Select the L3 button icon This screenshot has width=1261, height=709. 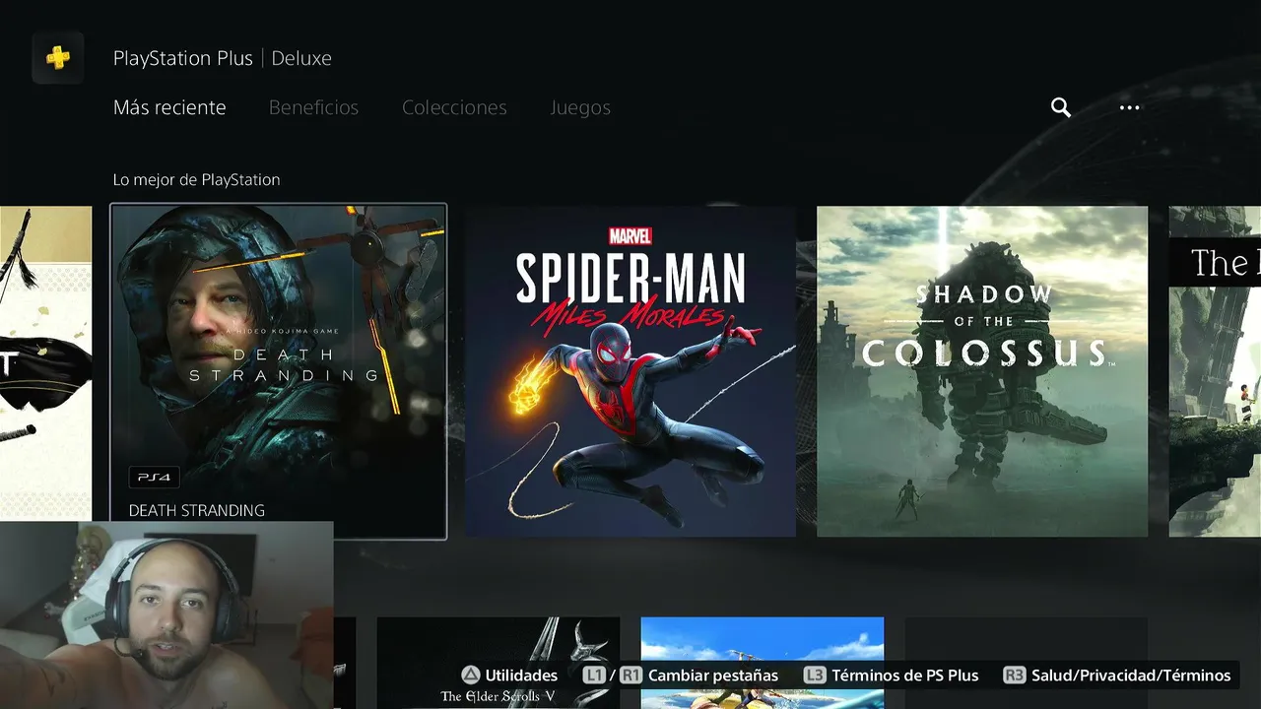[x=814, y=676]
